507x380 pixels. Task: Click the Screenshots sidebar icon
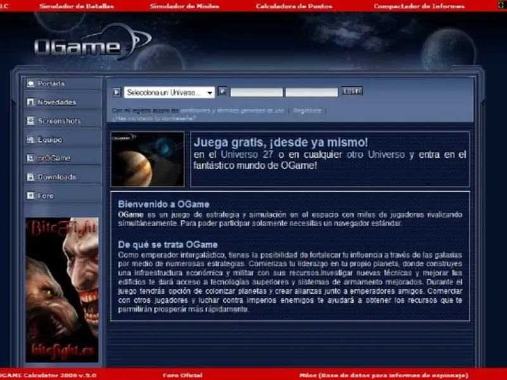(30, 121)
